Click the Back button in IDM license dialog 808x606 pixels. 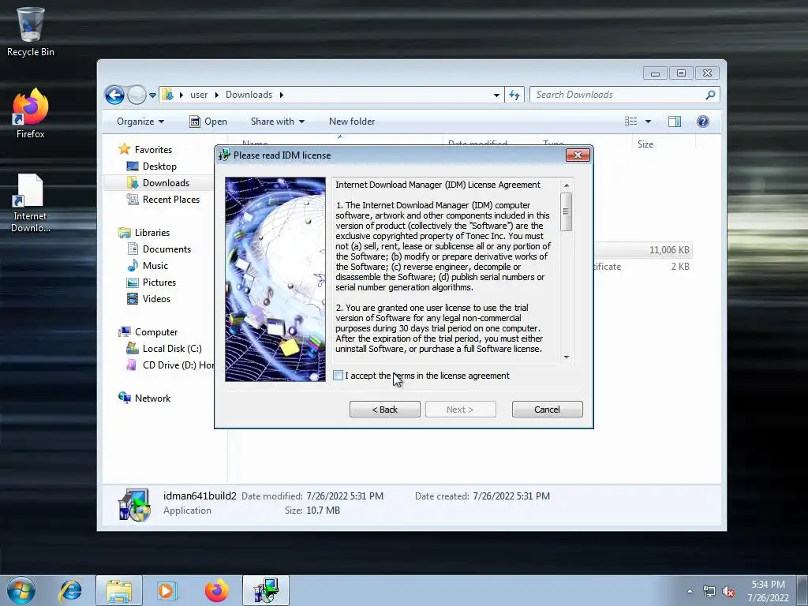tap(384, 410)
